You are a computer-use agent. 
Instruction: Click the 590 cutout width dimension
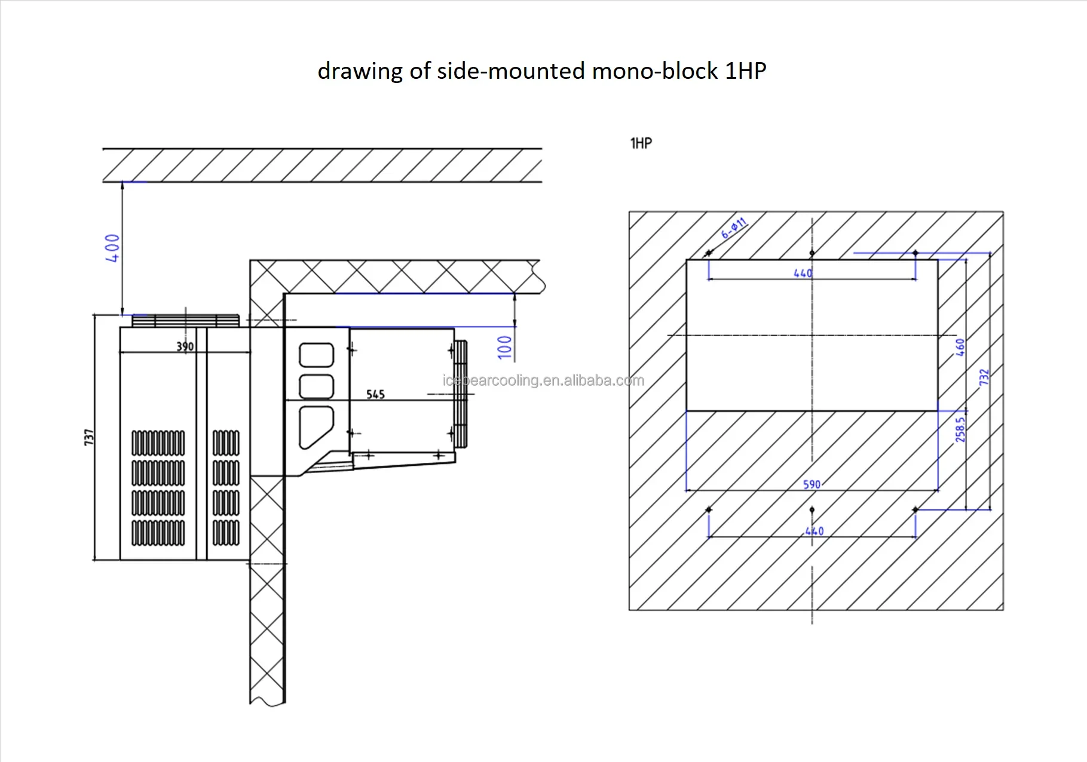click(812, 484)
